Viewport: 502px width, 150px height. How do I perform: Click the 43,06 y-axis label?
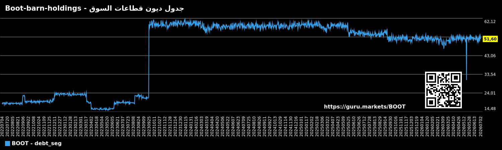[490, 56]
